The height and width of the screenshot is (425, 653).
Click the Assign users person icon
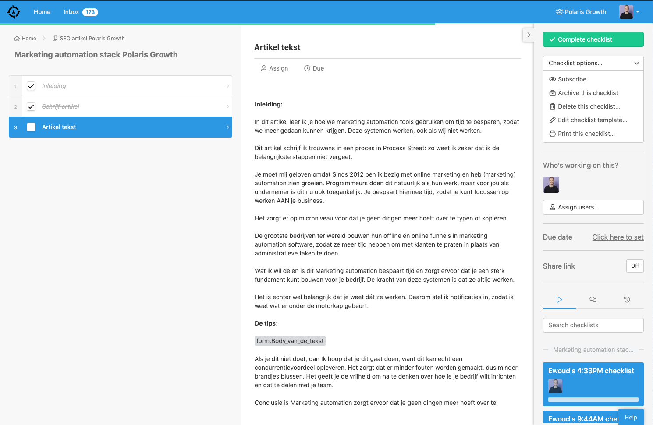pyautogui.click(x=553, y=207)
